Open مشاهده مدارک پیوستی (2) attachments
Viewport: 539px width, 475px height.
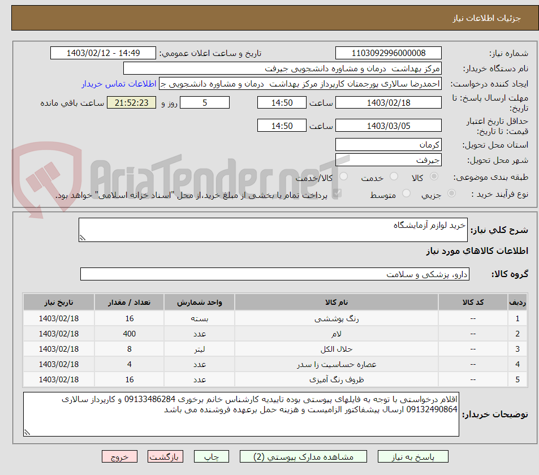pyautogui.click(x=303, y=457)
